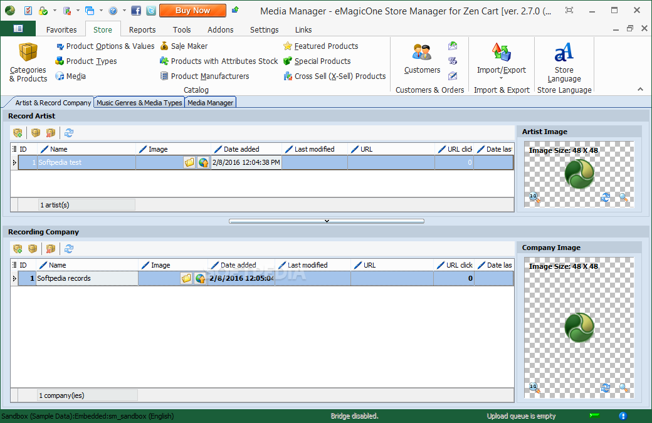Zoom the Artist Image preview
This screenshot has height=423, width=652.
(x=623, y=198)
